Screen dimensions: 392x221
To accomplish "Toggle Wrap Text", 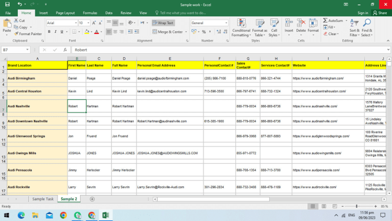I will point(163,23).
